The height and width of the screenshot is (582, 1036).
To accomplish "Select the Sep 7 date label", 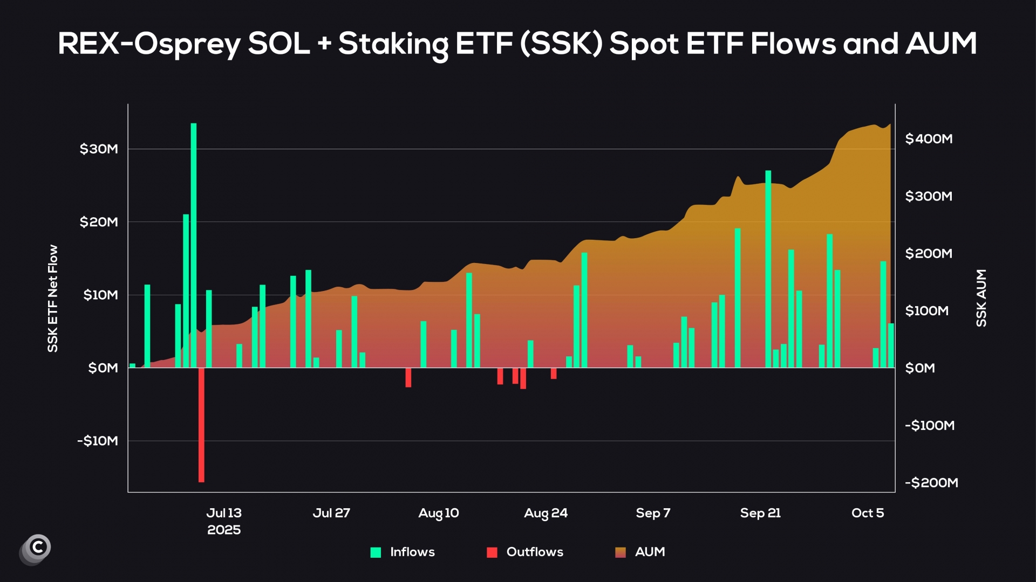I will [653, 513].
